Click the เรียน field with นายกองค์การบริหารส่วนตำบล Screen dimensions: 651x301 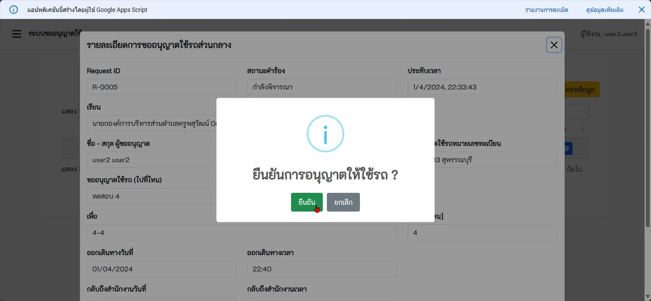[152, 123]
